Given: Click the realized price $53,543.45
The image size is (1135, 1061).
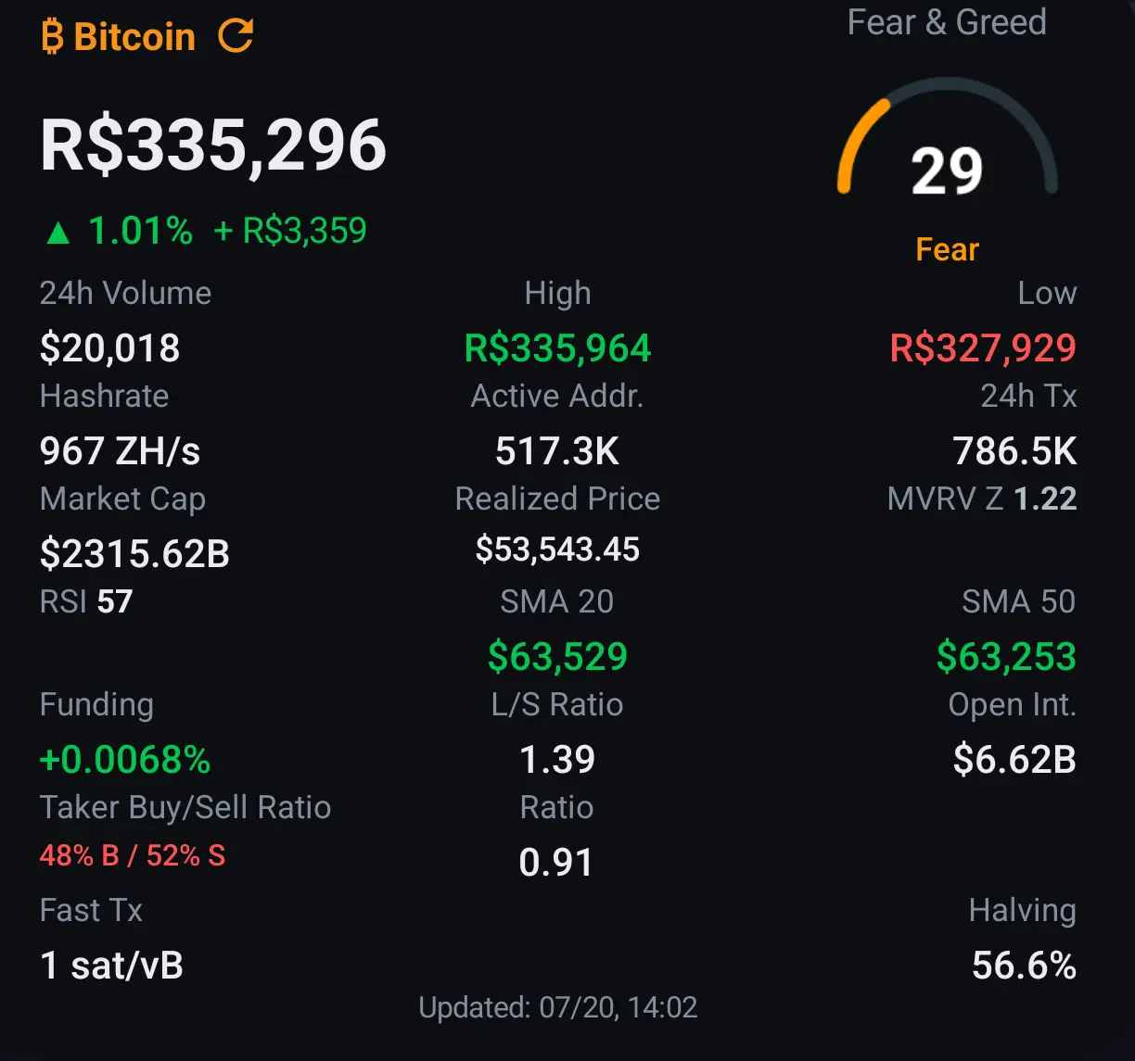Looking at the screenshot, I should pos(557,549).
